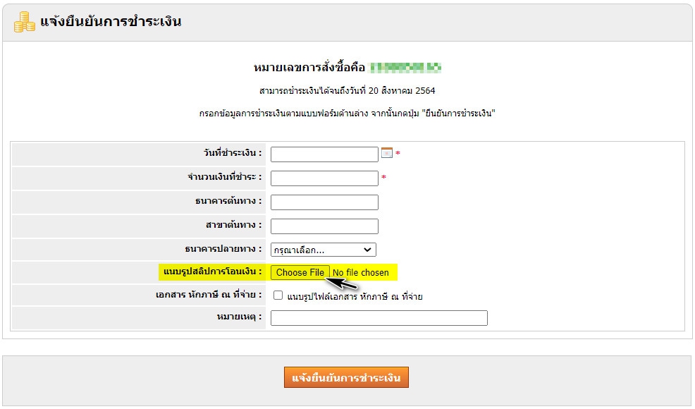Click the แจ้งยืนยันการชำระเงิน page heading
Screen dimensions: 695x409
pyautogui.click(x=111, y=21)
